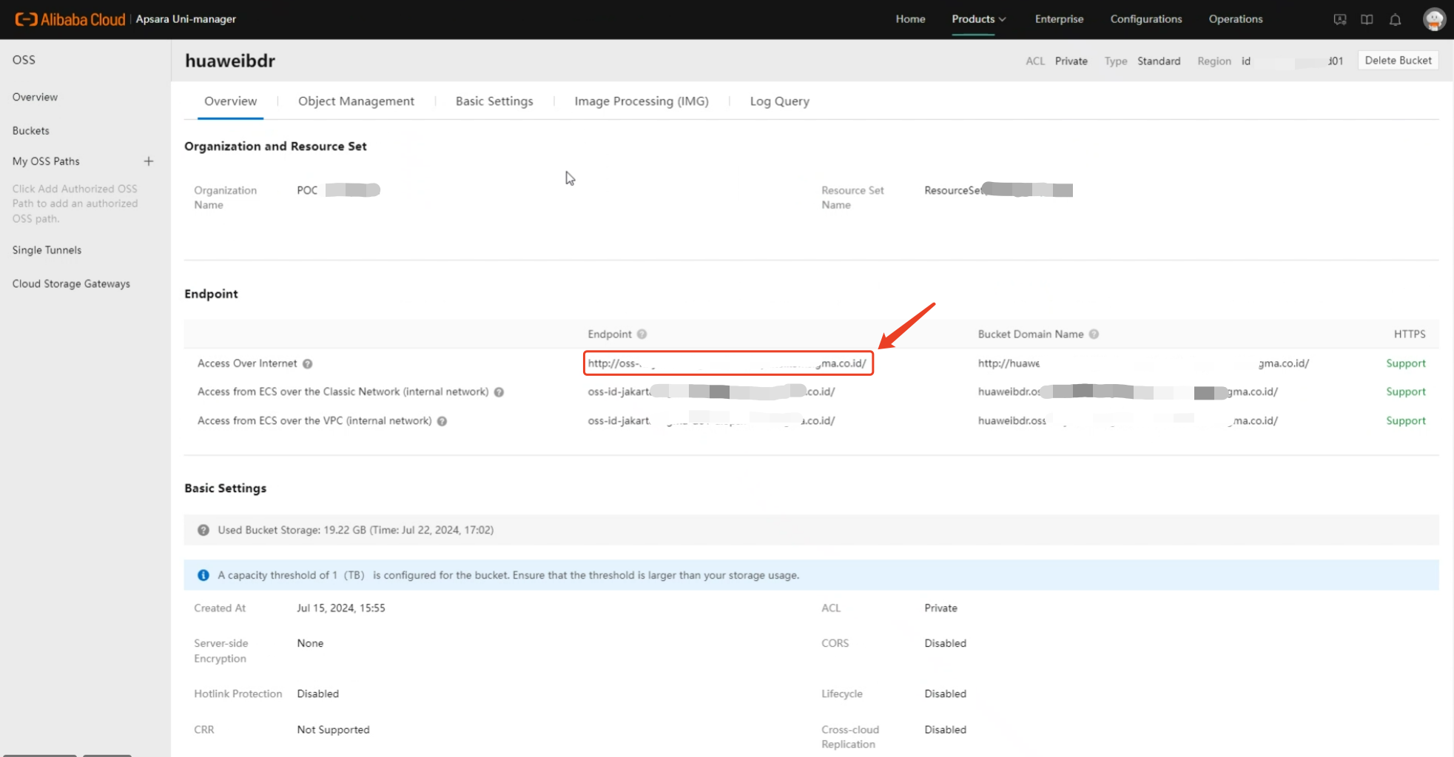Viewport: 1454px width, 757px height.
Task: Open the user avatar menu
Action: [x=1434, y=19]
